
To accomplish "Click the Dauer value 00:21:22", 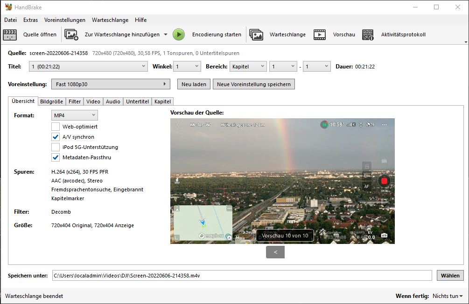I will (365, 67).
